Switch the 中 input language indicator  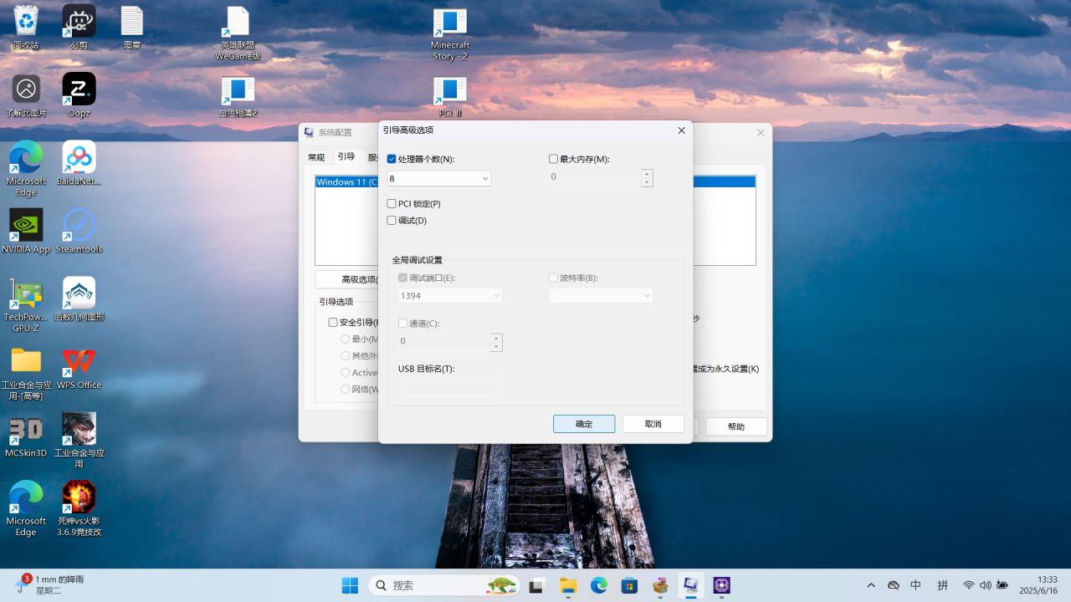click(x=916, y=585)
